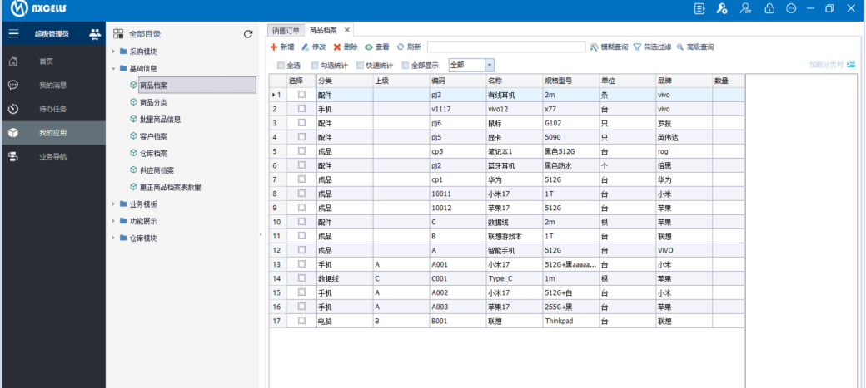The height and width of the screenshot is (388, 866).
Task: Click the lock screen padlock icon
Action: pyautogui.click(x=769, y=8)
